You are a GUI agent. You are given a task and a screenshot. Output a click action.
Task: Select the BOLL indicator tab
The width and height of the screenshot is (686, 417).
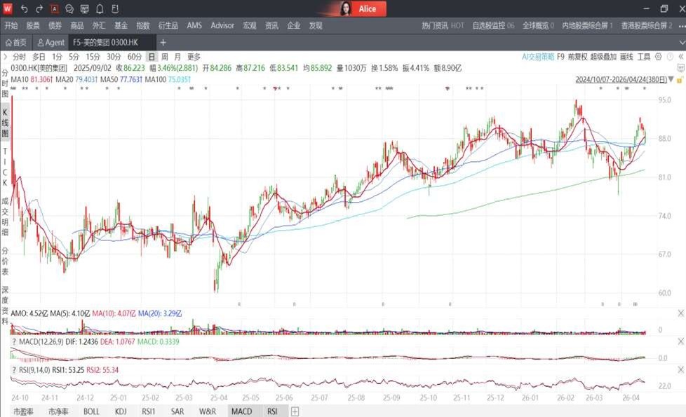tap(91, 411)
